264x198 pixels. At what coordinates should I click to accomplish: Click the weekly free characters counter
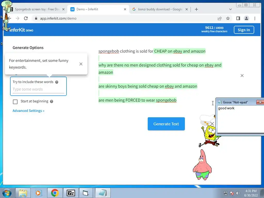[x=214, y=29]
